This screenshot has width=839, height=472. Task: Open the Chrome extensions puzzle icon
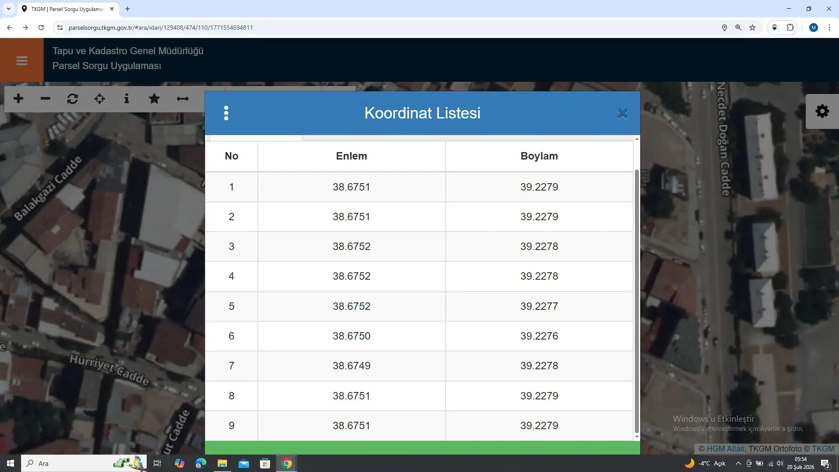(790, 28)
